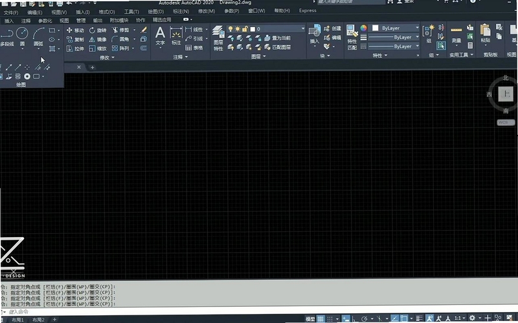Click the Table (表格) tool
Screen dimensions: 518x323
(194, 48)
